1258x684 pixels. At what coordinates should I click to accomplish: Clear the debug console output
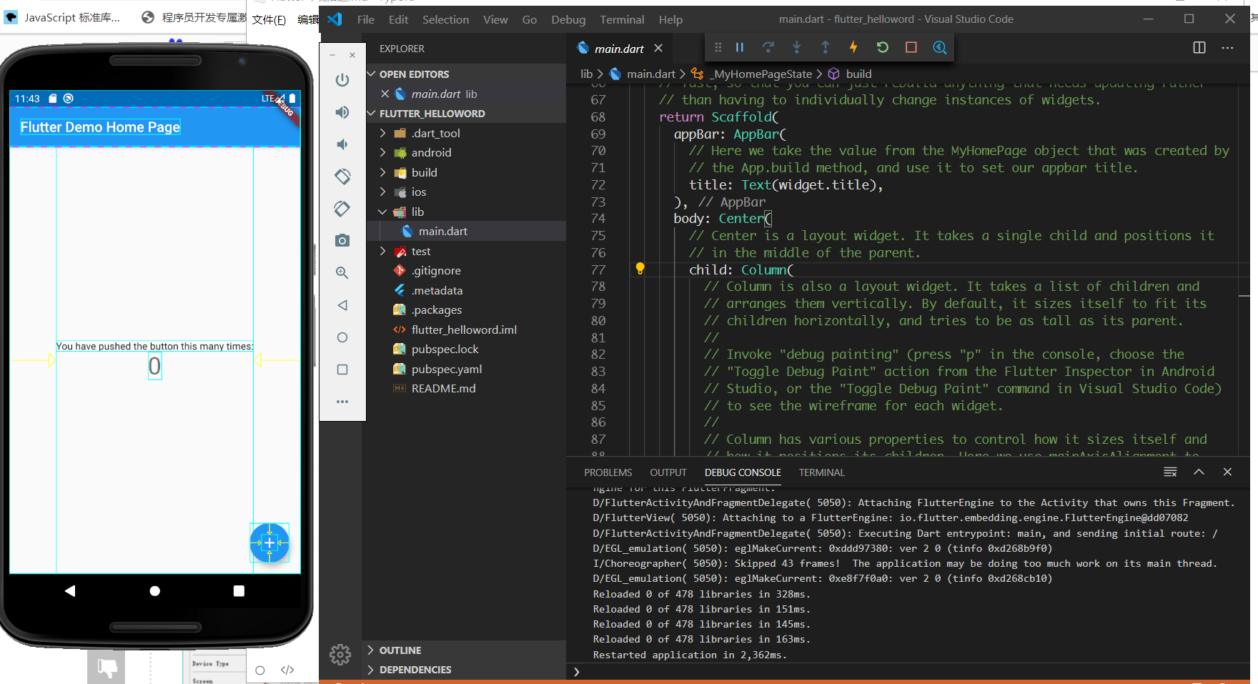[1170, 472]
